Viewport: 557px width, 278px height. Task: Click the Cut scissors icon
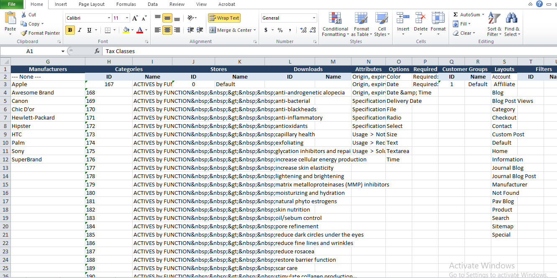pyautogui.click(x=24, y=15)
